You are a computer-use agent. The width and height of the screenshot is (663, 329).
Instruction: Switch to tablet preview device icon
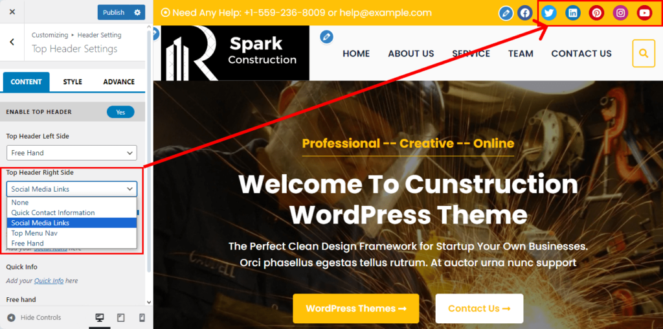pos(120,317)
